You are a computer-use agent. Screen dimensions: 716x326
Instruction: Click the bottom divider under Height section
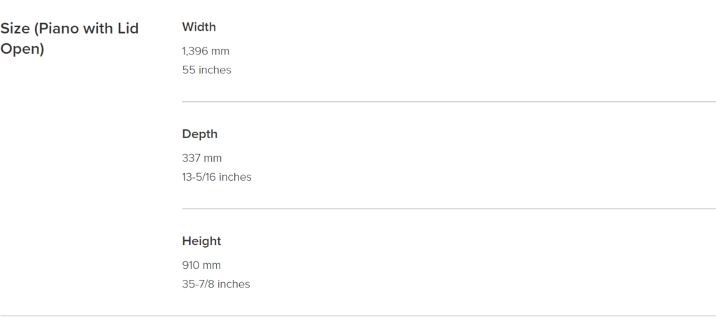click(358, 316)
